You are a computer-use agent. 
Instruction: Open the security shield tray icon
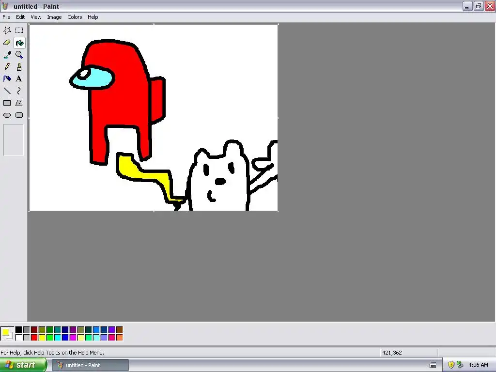(x=451, y=365)
